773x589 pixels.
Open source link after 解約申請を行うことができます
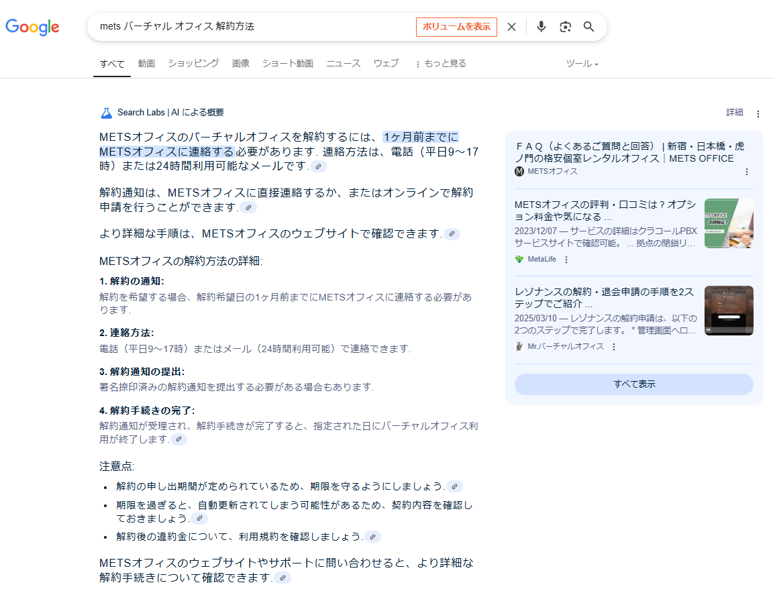coord(248,207)
